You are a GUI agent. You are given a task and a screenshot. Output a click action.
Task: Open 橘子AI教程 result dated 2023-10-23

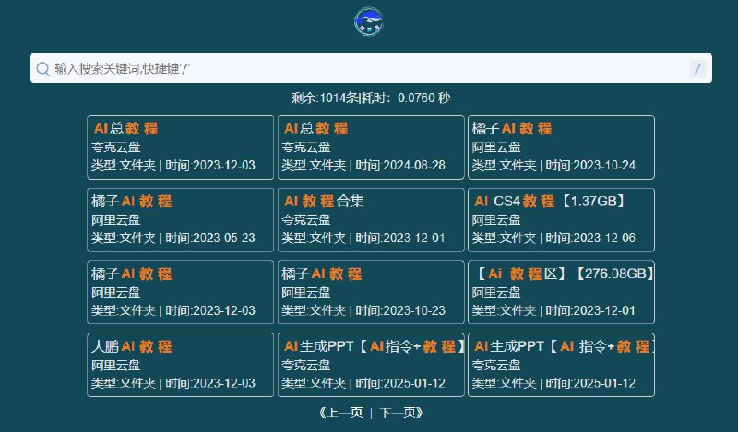tap(370, 292)
